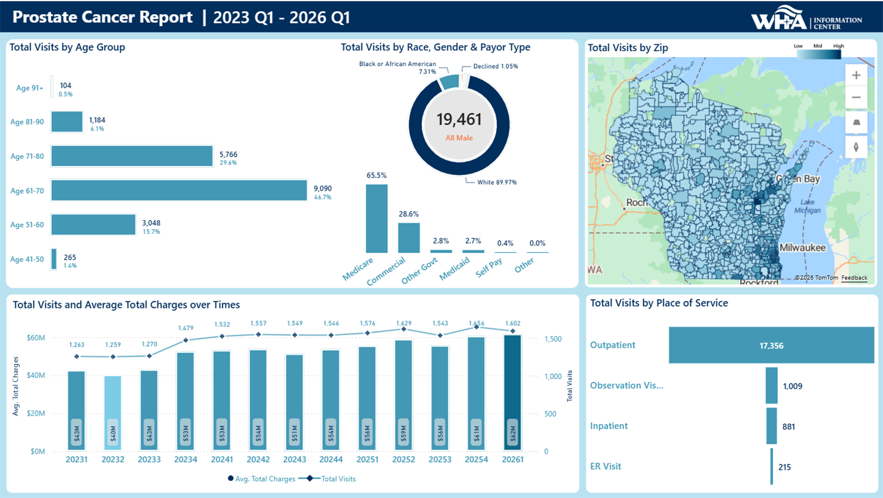Select the Outpatient bar
This screenshot has width=883, height=498.
[771, 346]
